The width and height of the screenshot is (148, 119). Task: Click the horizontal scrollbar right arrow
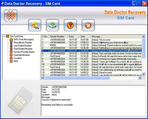click(x=140, y=78)
